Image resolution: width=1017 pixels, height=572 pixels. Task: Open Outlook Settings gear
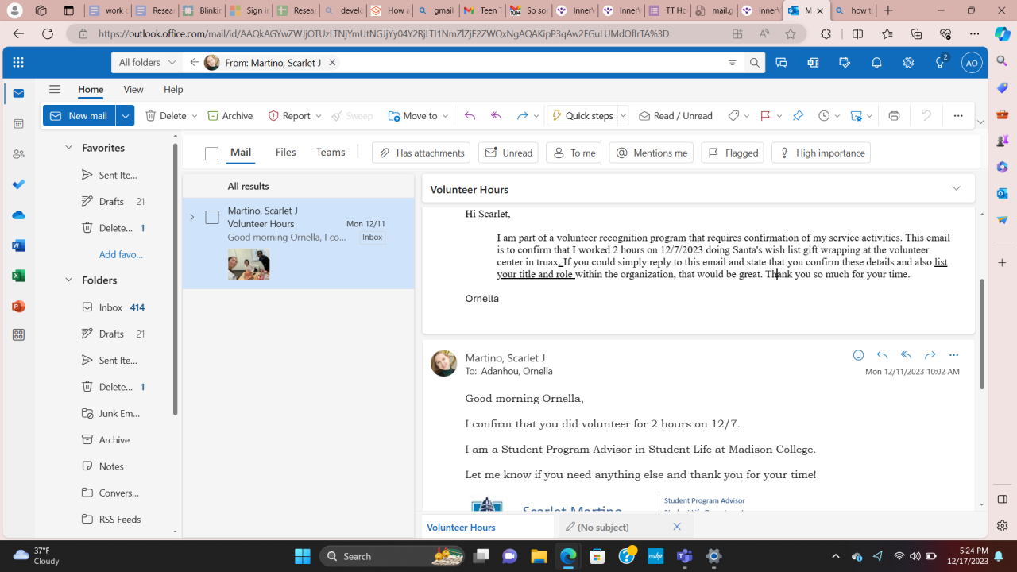coord(908,63)
